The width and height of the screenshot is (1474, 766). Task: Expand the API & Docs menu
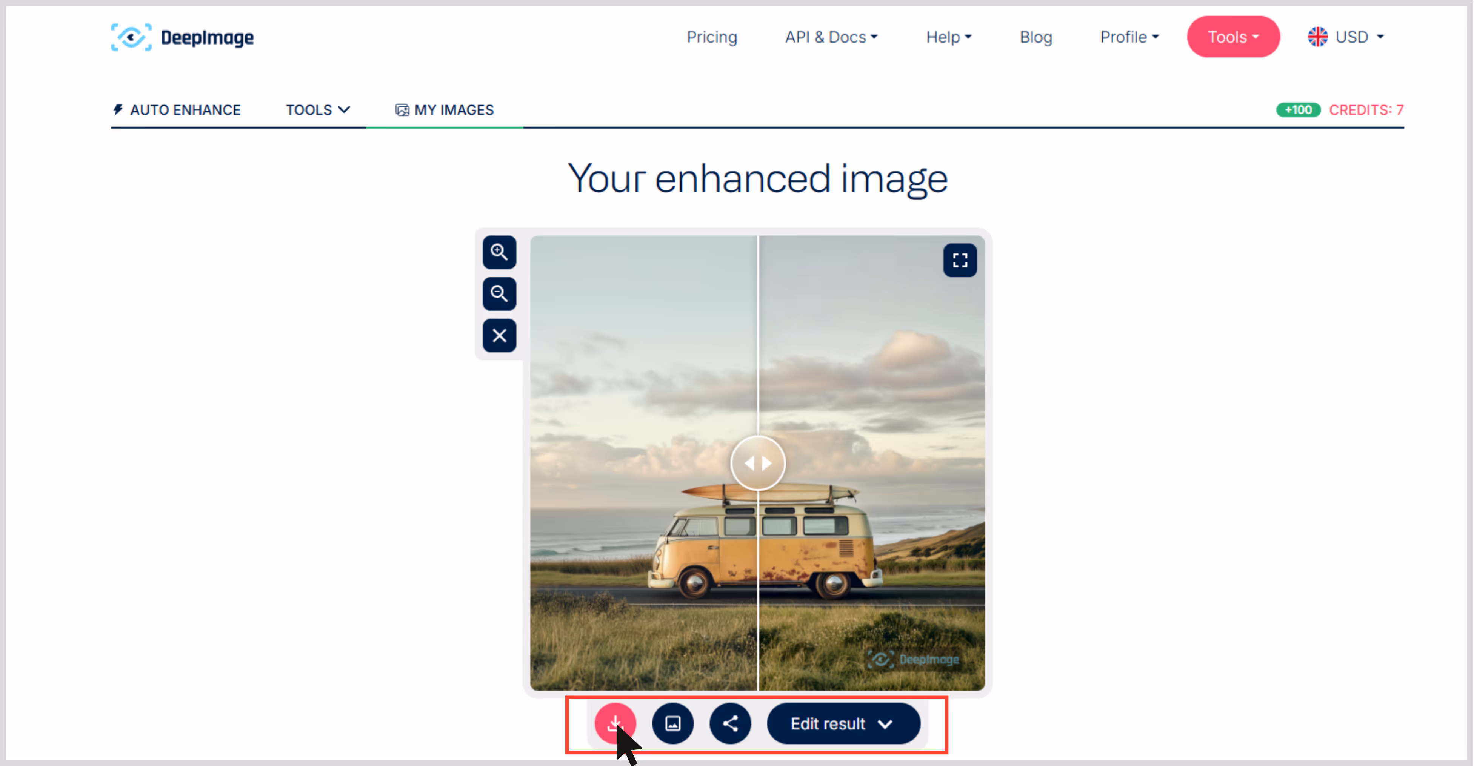[x=831, y=37]
